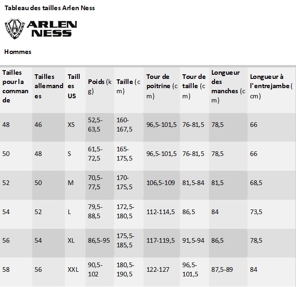Select the 'Tailles allemandes' column header

[x=48, y=86]
